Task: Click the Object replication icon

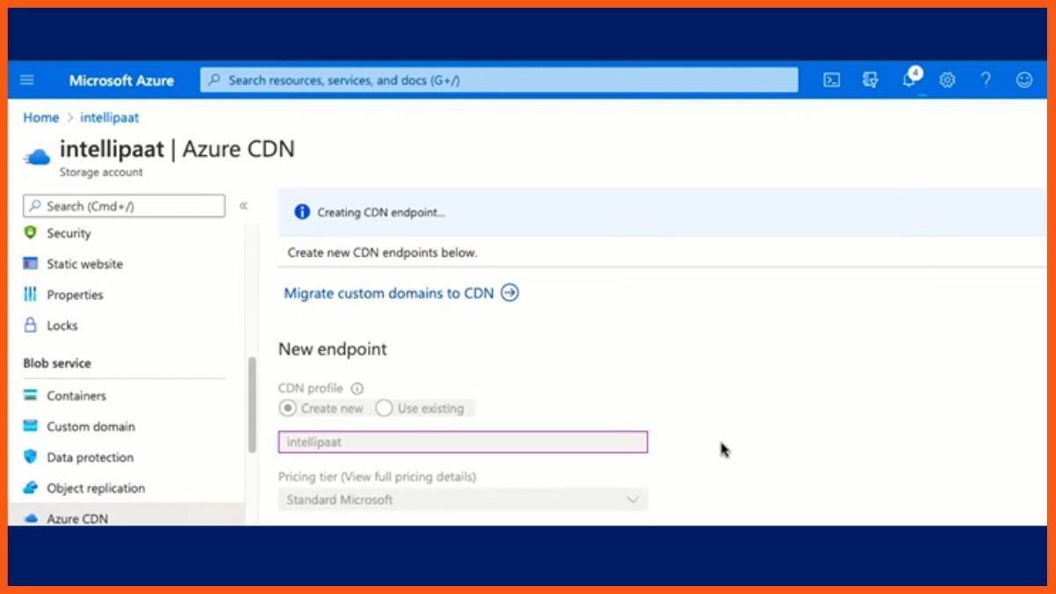Action: point(31,488)
